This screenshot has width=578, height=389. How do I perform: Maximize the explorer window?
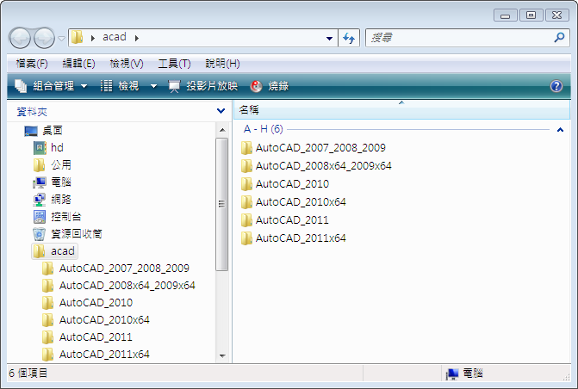531,15
